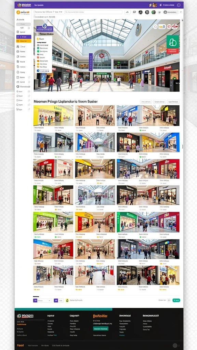This screenshot has width=197, height=350.
Task: Click the purple label tag below the location pin
Action: pyautogui.click(x=45, y=29)
